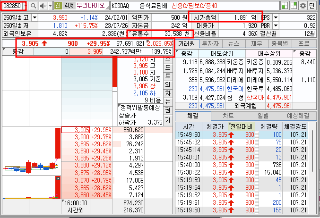
Task: Switch to the 재무 tab
Action: [257, 43]
